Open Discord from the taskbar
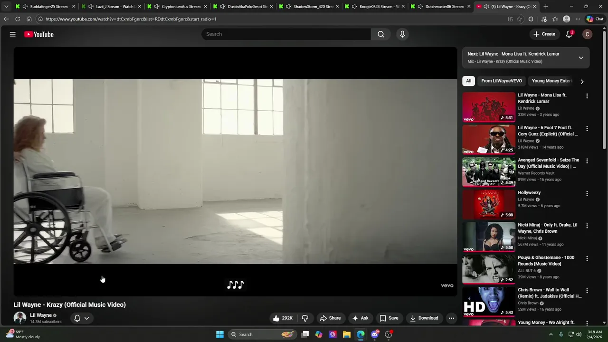This screenshot has height=342, width=608. (x=375, y=334)
